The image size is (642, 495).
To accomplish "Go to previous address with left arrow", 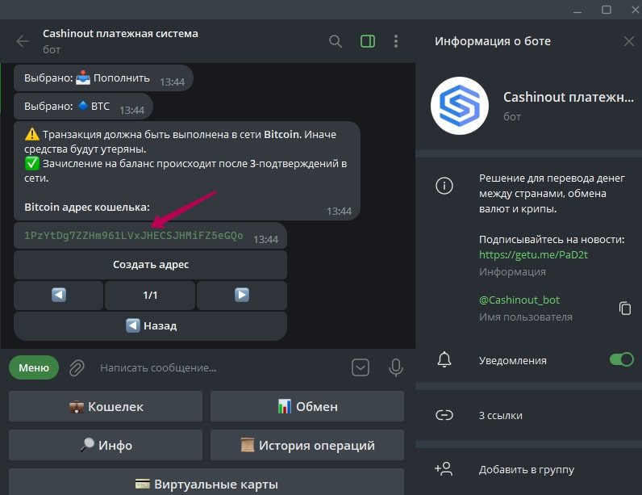I will coord(59,295).
